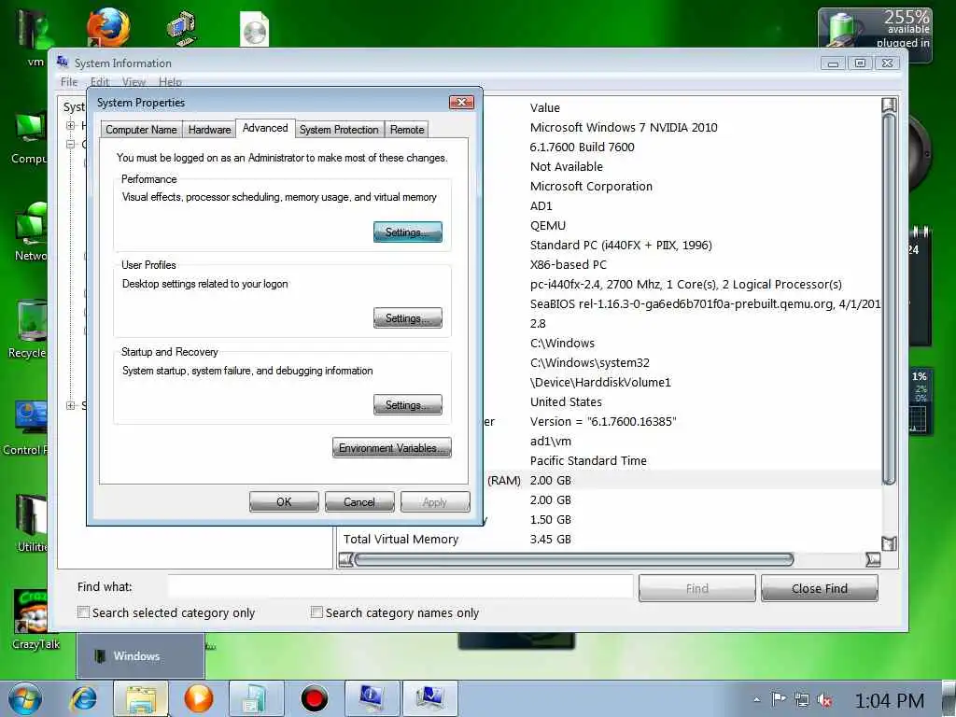Open Firefox desktop shortcut

point(108,27)
